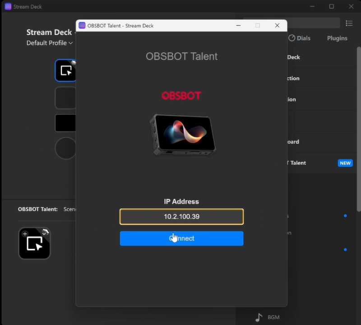The height and width of the screenshot is (325, 361).
Task: Select the empty second Stream Deck key
Action: click(x=65, y=98)
